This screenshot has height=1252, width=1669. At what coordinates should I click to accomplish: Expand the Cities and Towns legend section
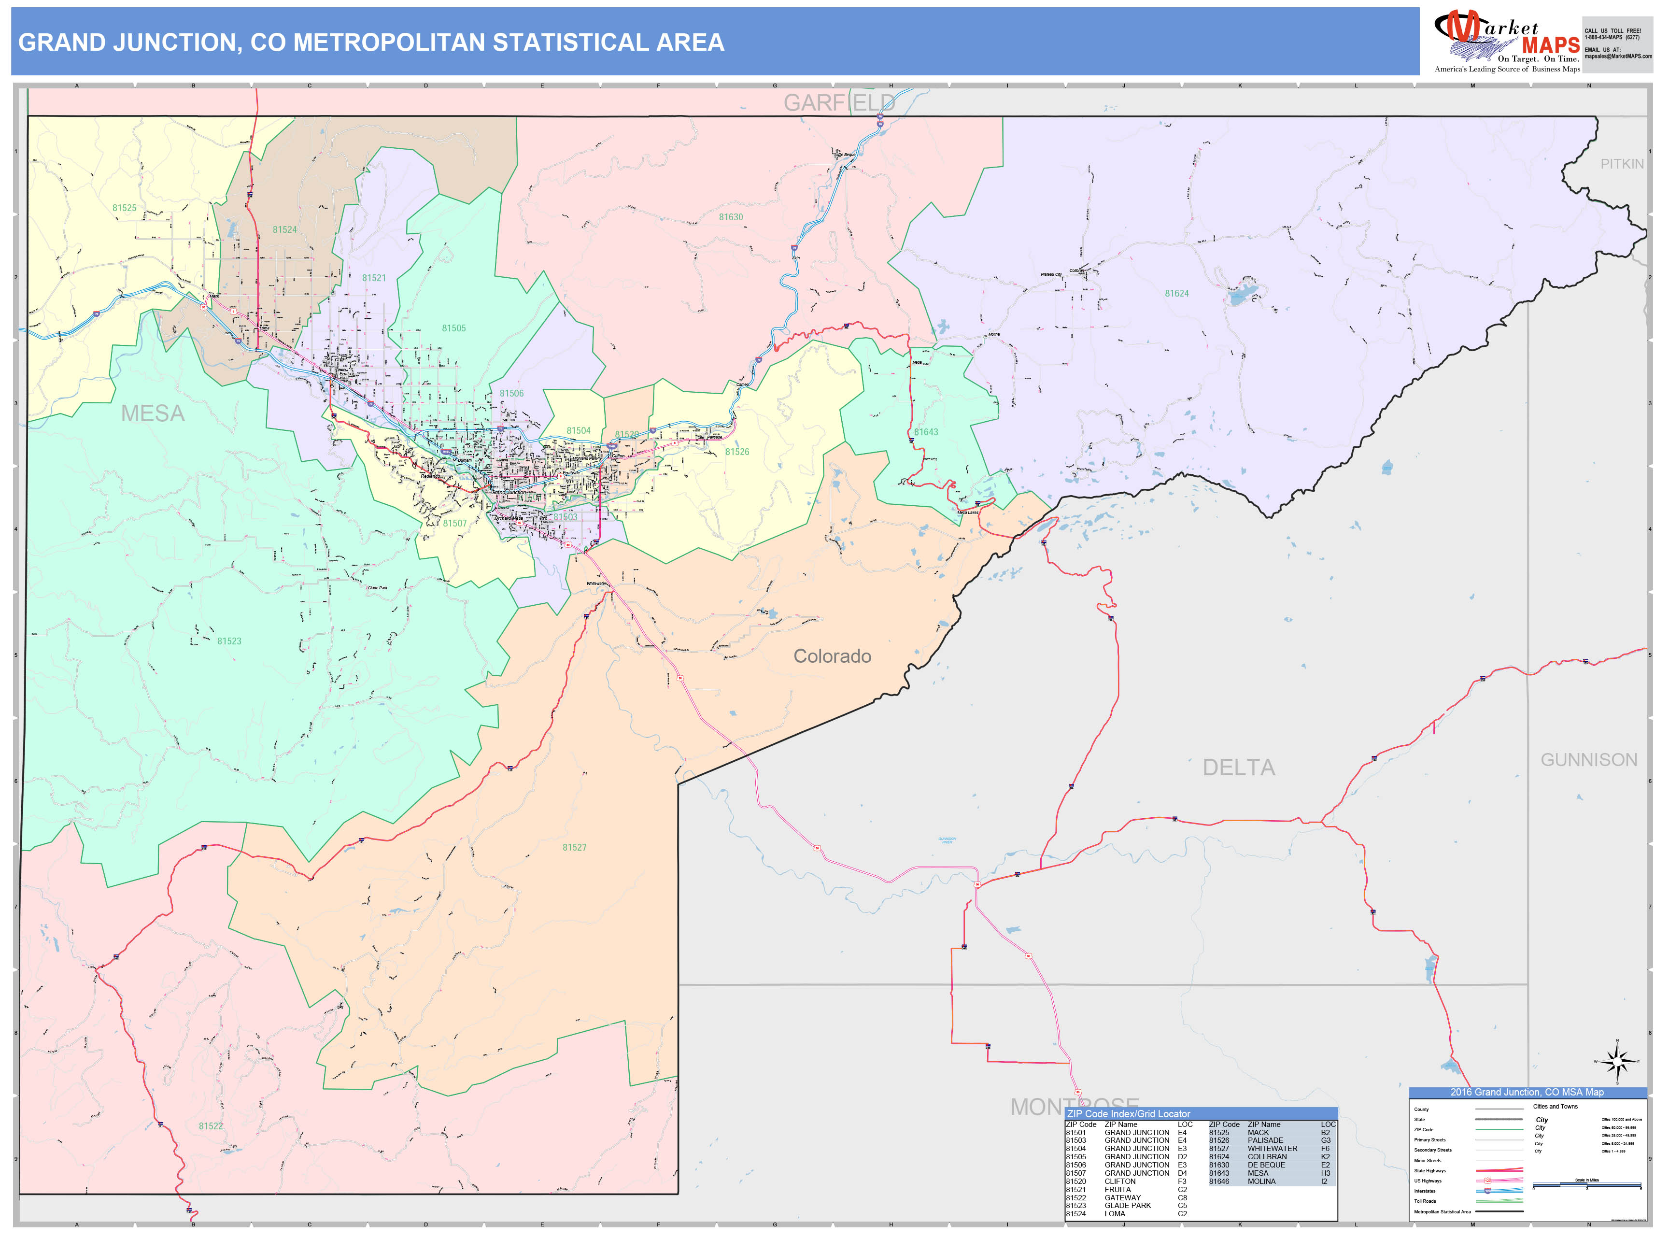[1556, 1106]
